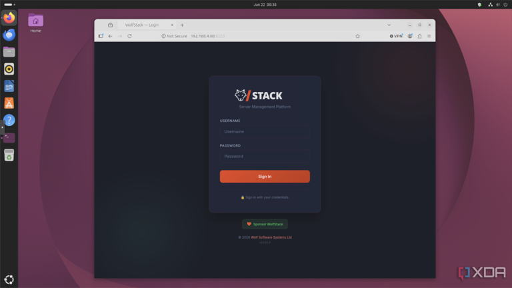Open the browser account profile icon

click(410, 36)
